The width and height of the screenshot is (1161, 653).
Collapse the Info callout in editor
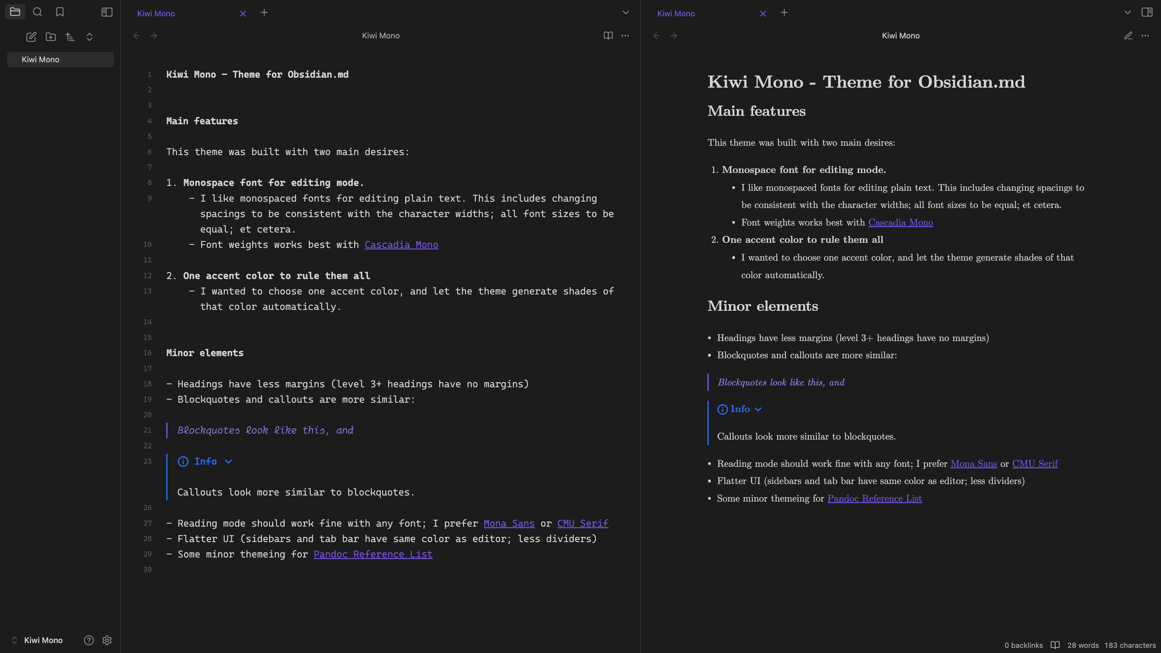click(x=229, y=461)
